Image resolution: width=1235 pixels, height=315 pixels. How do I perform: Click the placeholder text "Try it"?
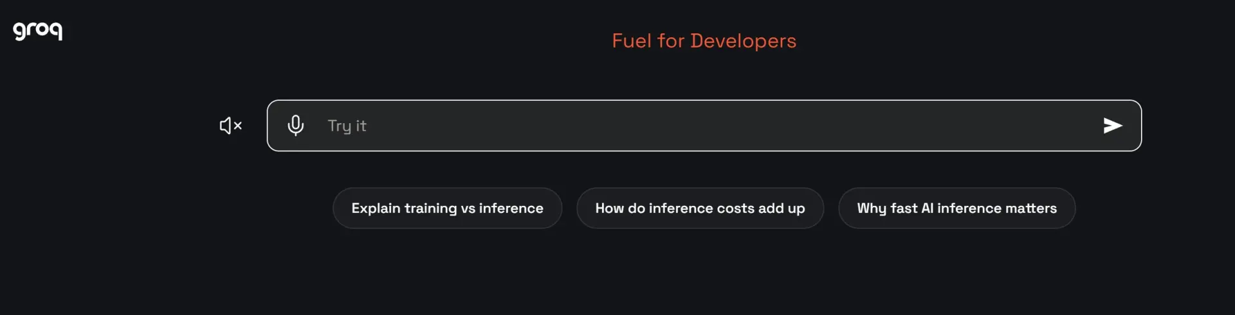[347, 126]
